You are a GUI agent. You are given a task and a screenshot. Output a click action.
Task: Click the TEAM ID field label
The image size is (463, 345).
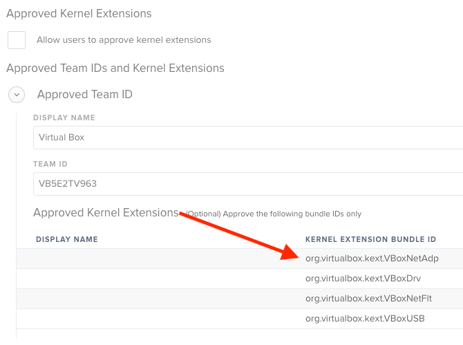[50, 164]
